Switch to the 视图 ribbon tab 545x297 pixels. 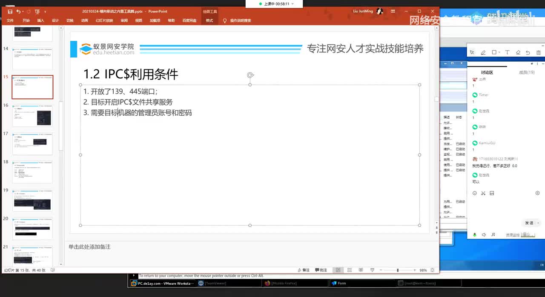[138, 20]
